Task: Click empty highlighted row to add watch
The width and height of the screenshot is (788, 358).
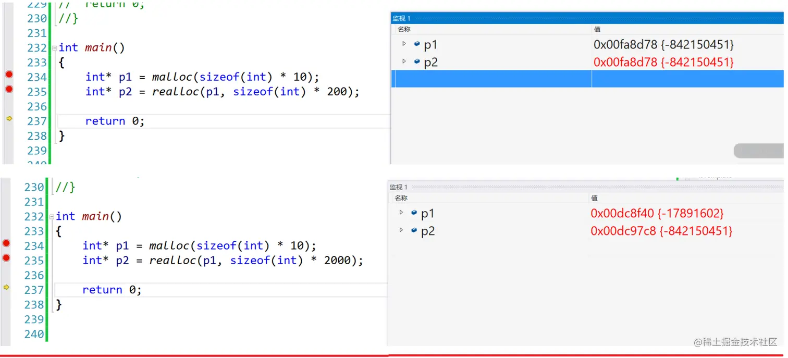Action: tap(587, 79)
